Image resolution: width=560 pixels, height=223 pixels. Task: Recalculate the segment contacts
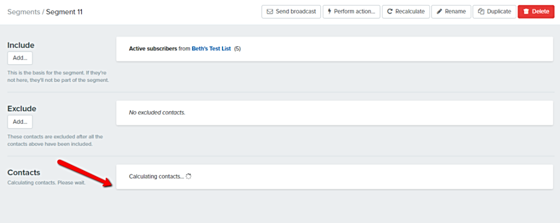406,11
